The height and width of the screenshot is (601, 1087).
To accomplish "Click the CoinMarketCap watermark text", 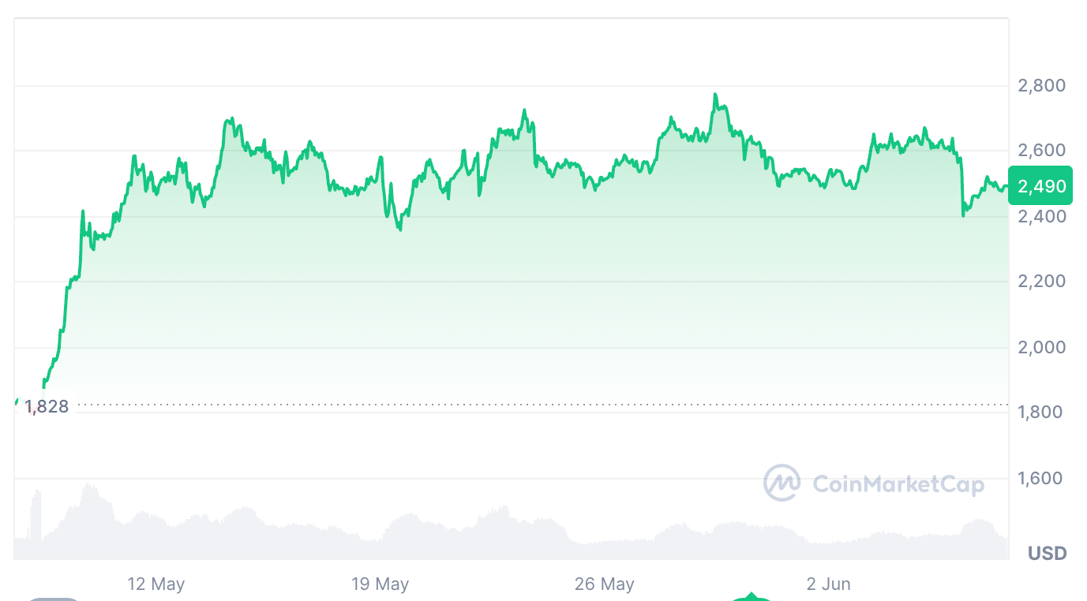I will tap(898, 483).
